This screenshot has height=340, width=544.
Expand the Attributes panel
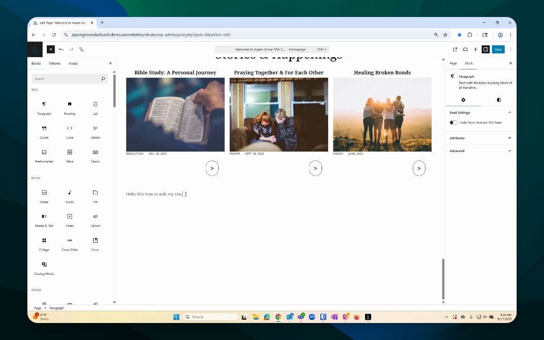pos(510,138)
